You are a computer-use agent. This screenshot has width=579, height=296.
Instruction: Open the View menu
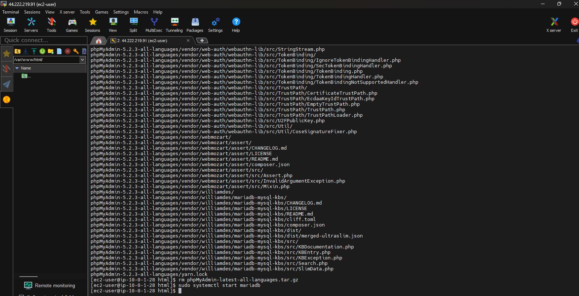tap(50, 12)
